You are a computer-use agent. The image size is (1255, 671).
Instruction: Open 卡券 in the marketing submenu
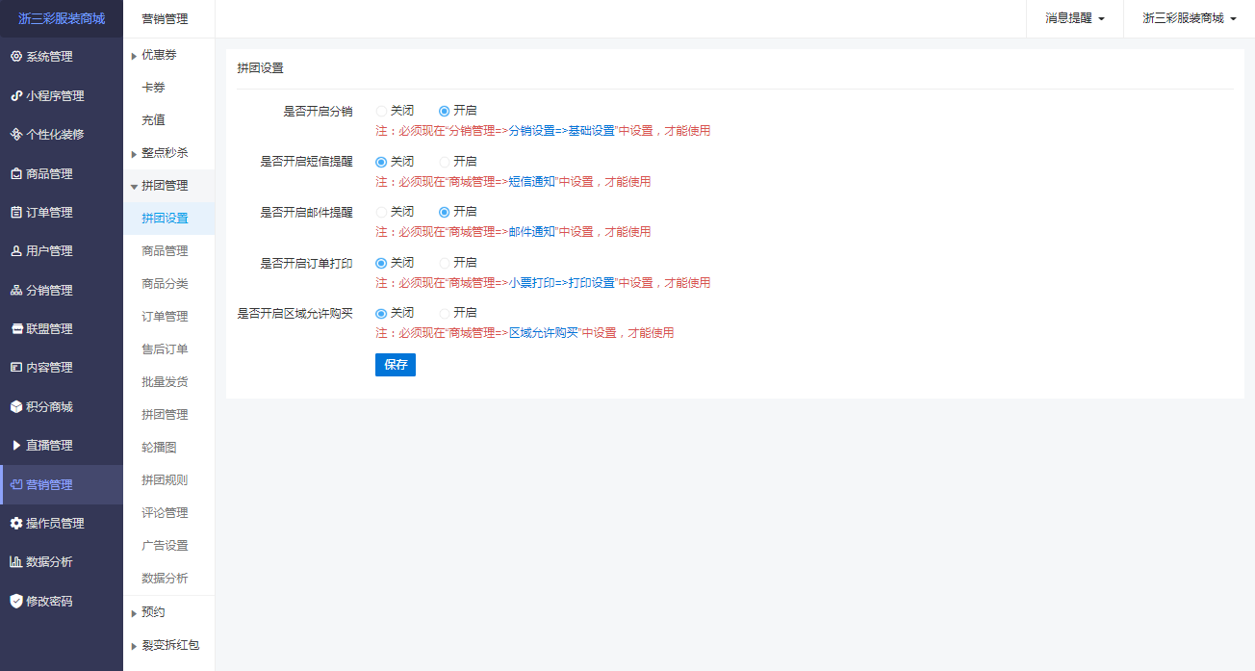point(168,88)
